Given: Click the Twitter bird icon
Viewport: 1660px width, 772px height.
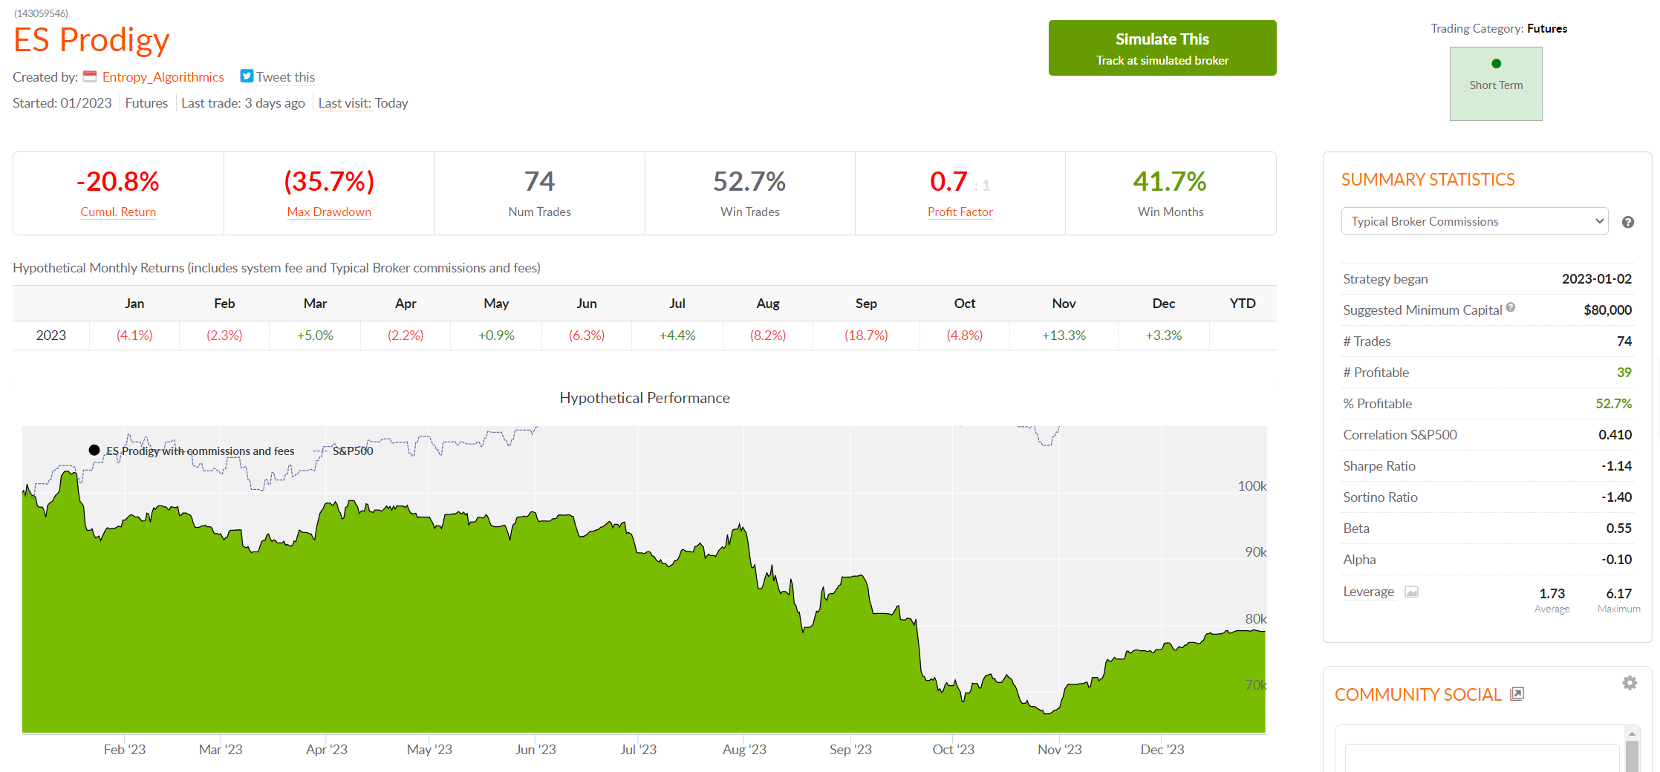Looking at the screenshot, I should tap(247, 76).
